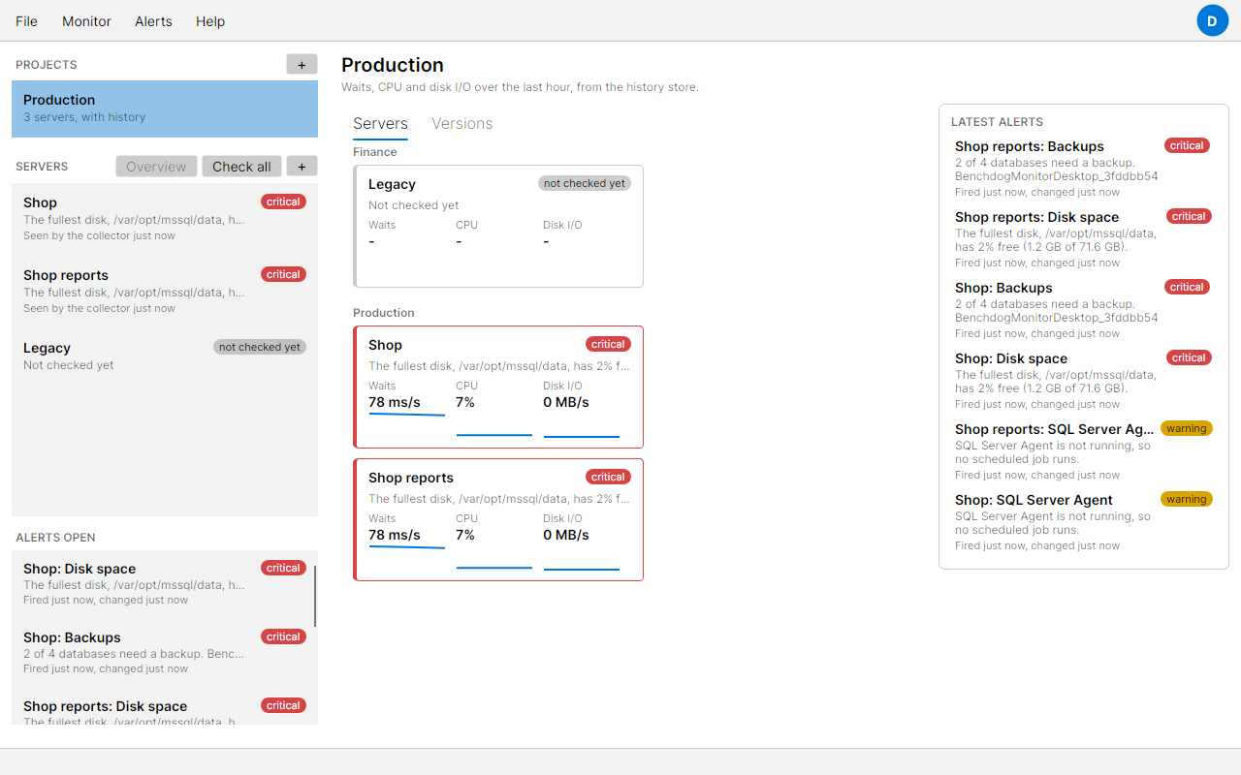Viewport: 1241px width, 775px height.
Task: Click the critical badge on Shop card
Action: click(608, 344)
